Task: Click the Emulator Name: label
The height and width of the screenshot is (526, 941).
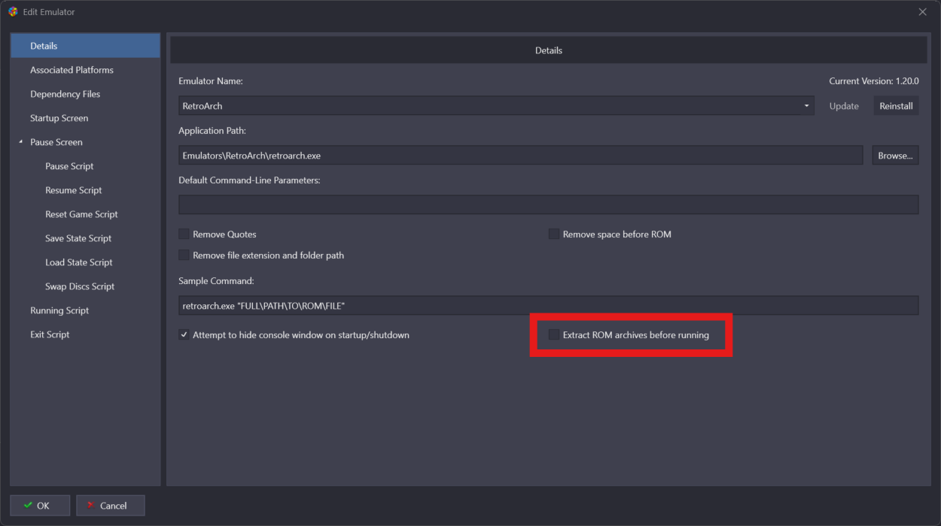Action: pyautogui.click(x=211, y=81)
